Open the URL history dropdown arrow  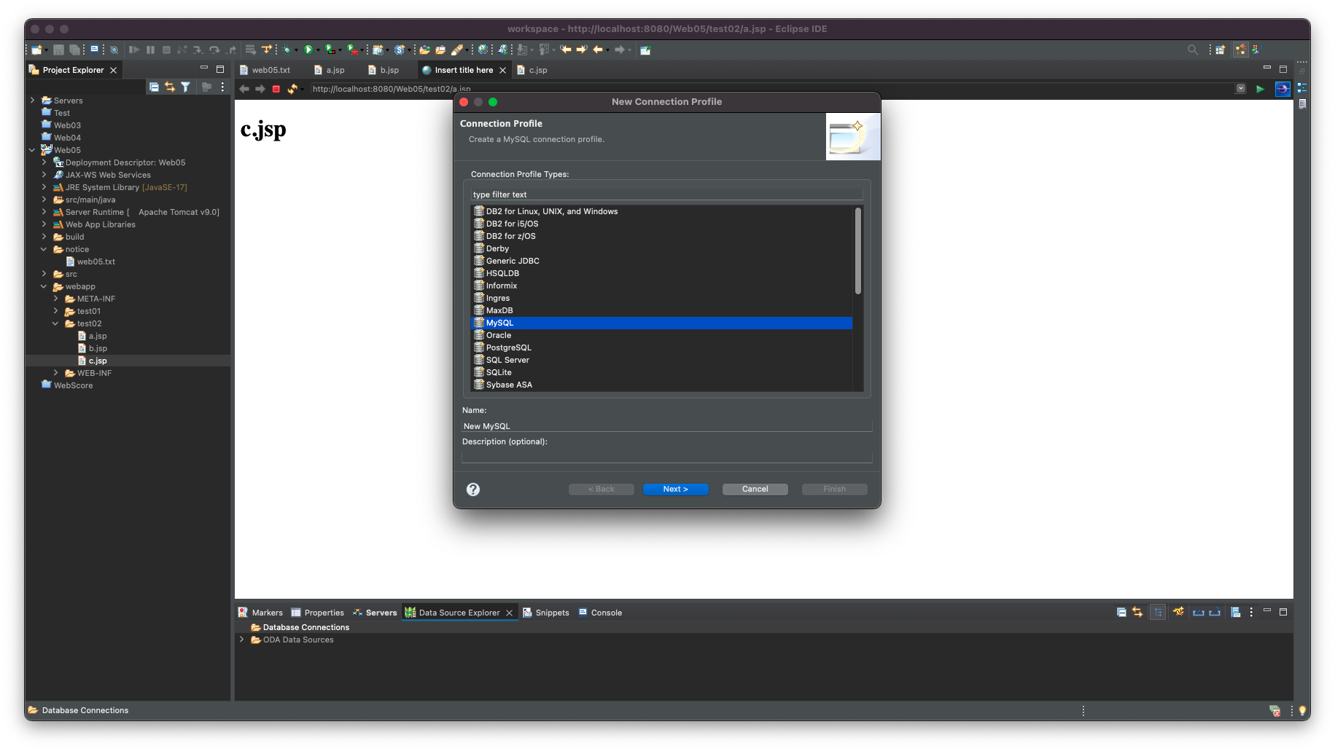click(x=1241, y=89)
